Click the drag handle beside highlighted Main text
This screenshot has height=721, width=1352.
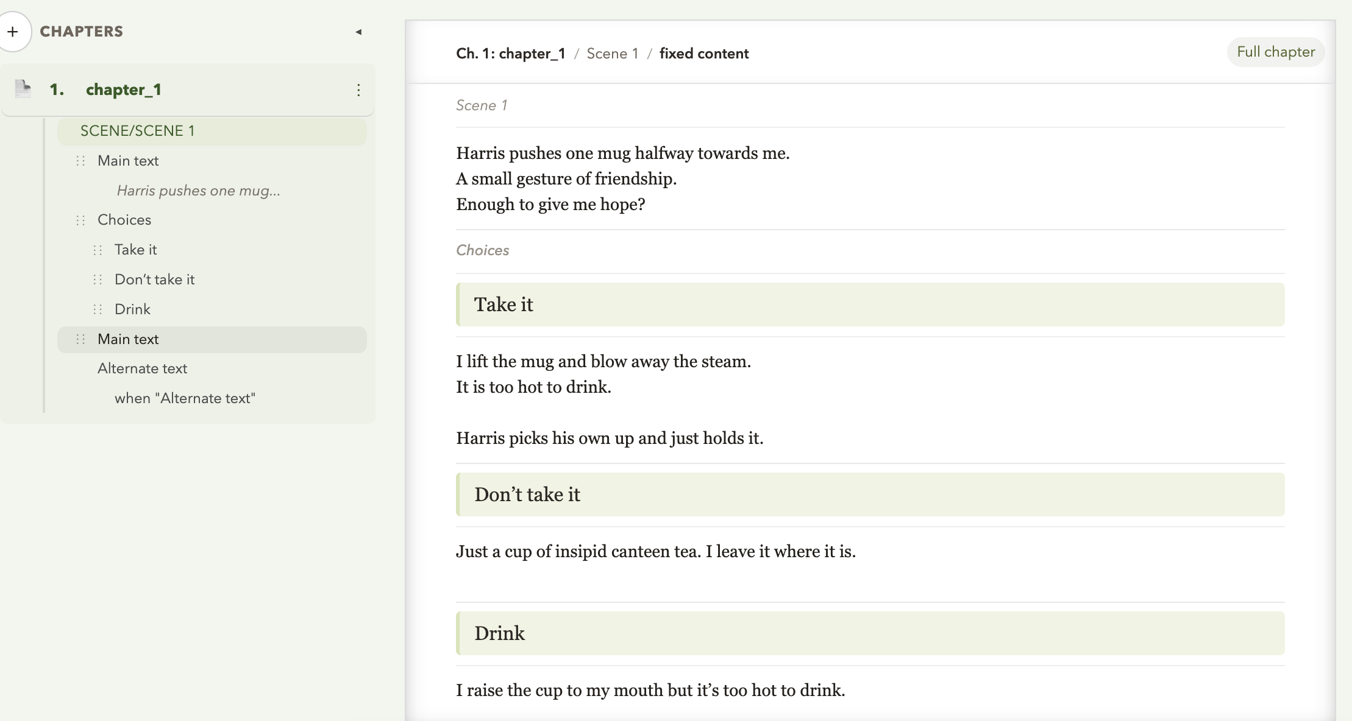[x=80, y=339]
